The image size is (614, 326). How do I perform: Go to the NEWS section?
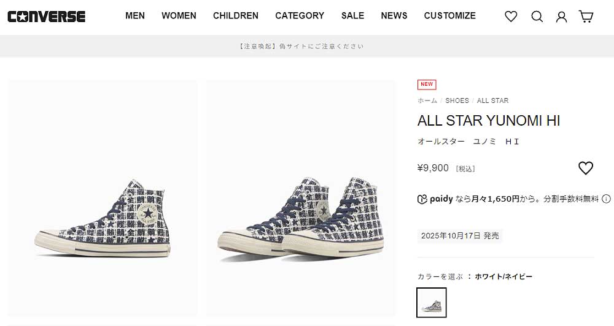pos(394,16)
